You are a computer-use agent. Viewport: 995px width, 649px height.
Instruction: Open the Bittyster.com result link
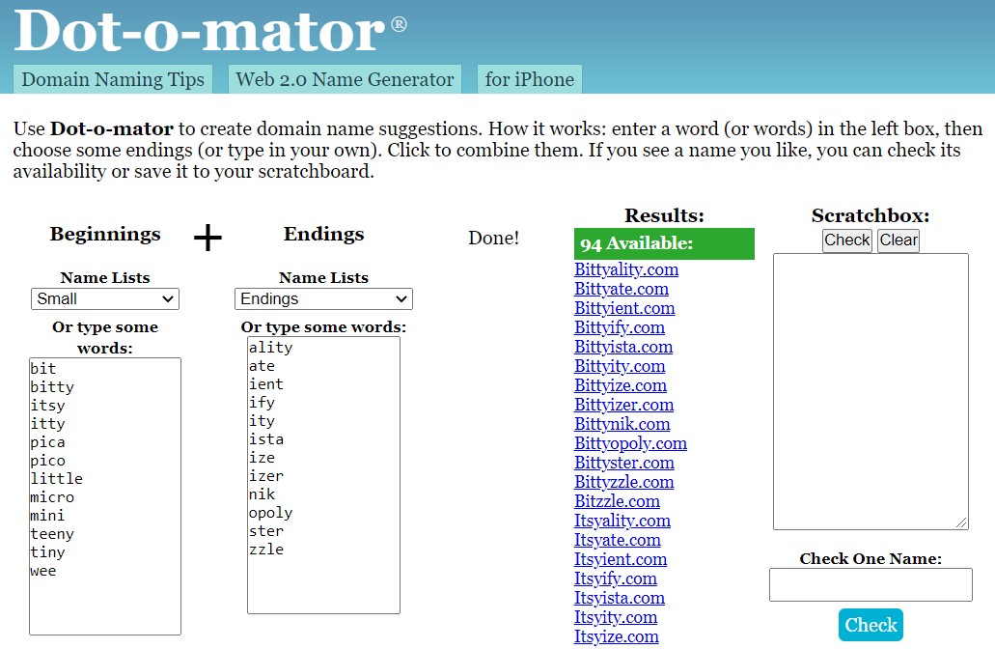click(x=624, y=463)
